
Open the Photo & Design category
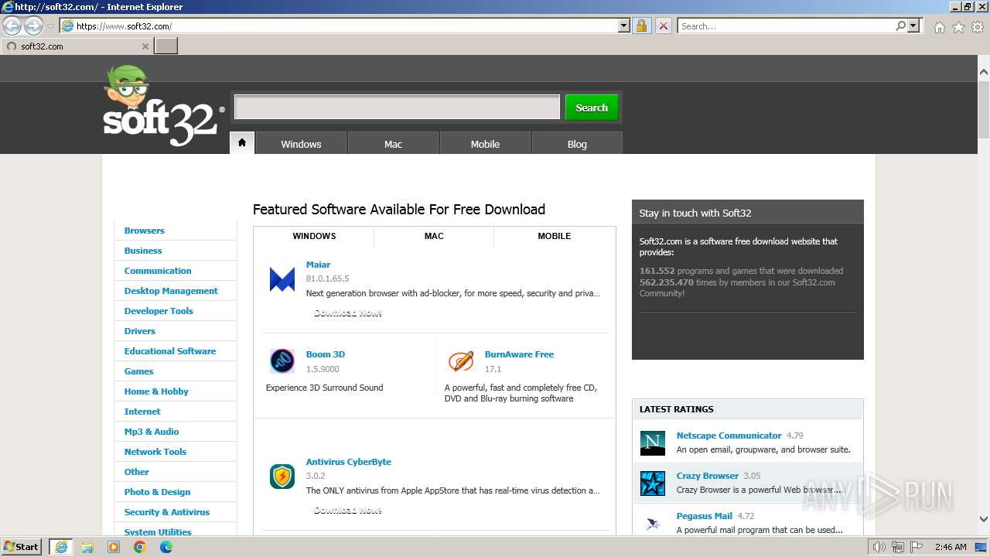(x=157, y=492)
